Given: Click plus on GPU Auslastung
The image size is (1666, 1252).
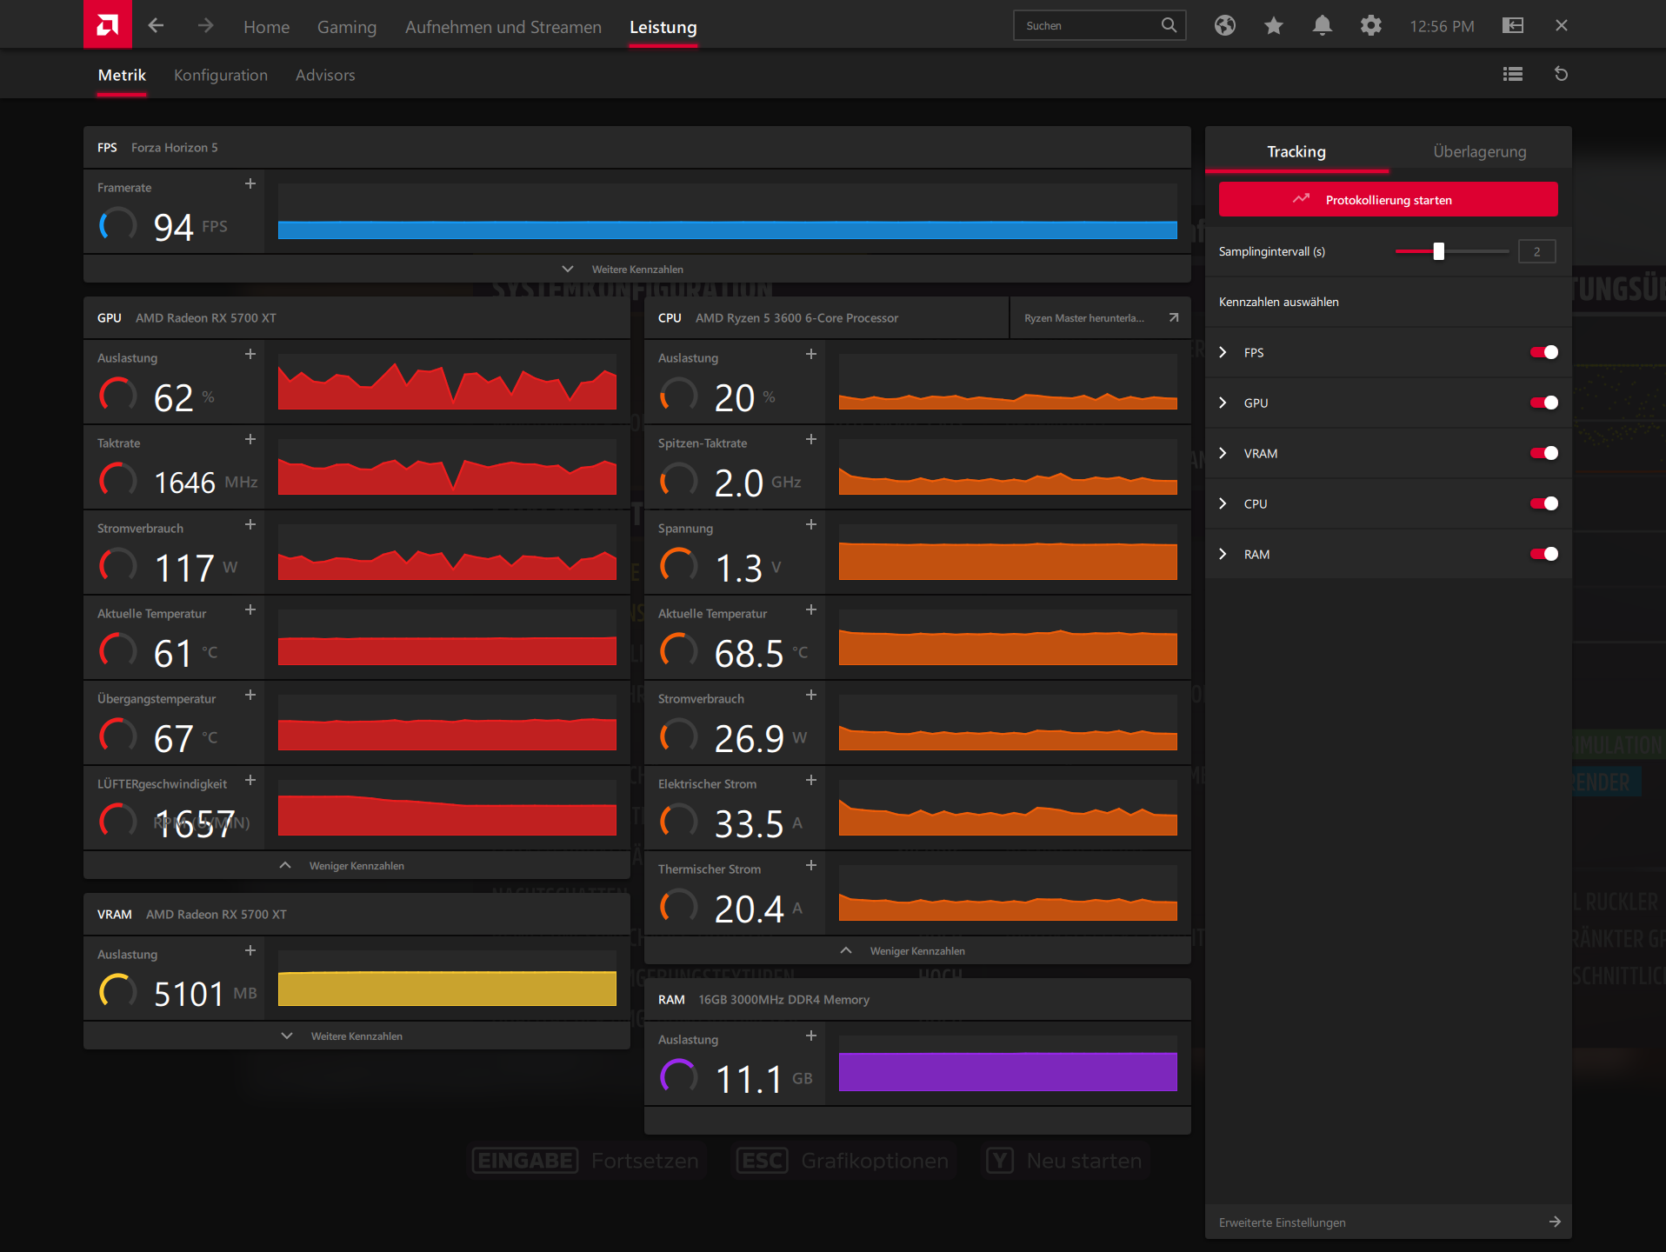Looking at the screenshot, I should (250, 354).
